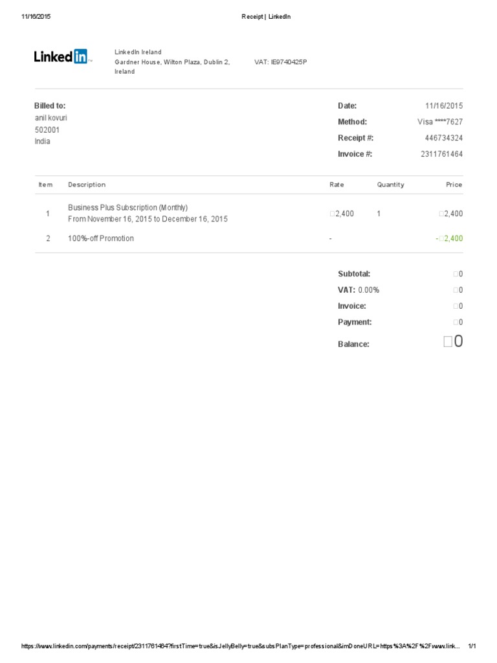Click the 'Billed to:' label
The image size is (497, 663).
tap(50, 106)
